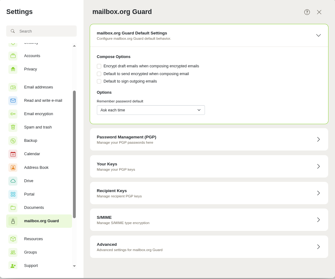
Task: Collapse the Guard Default Settings section
Action: (x=318, y=35)
